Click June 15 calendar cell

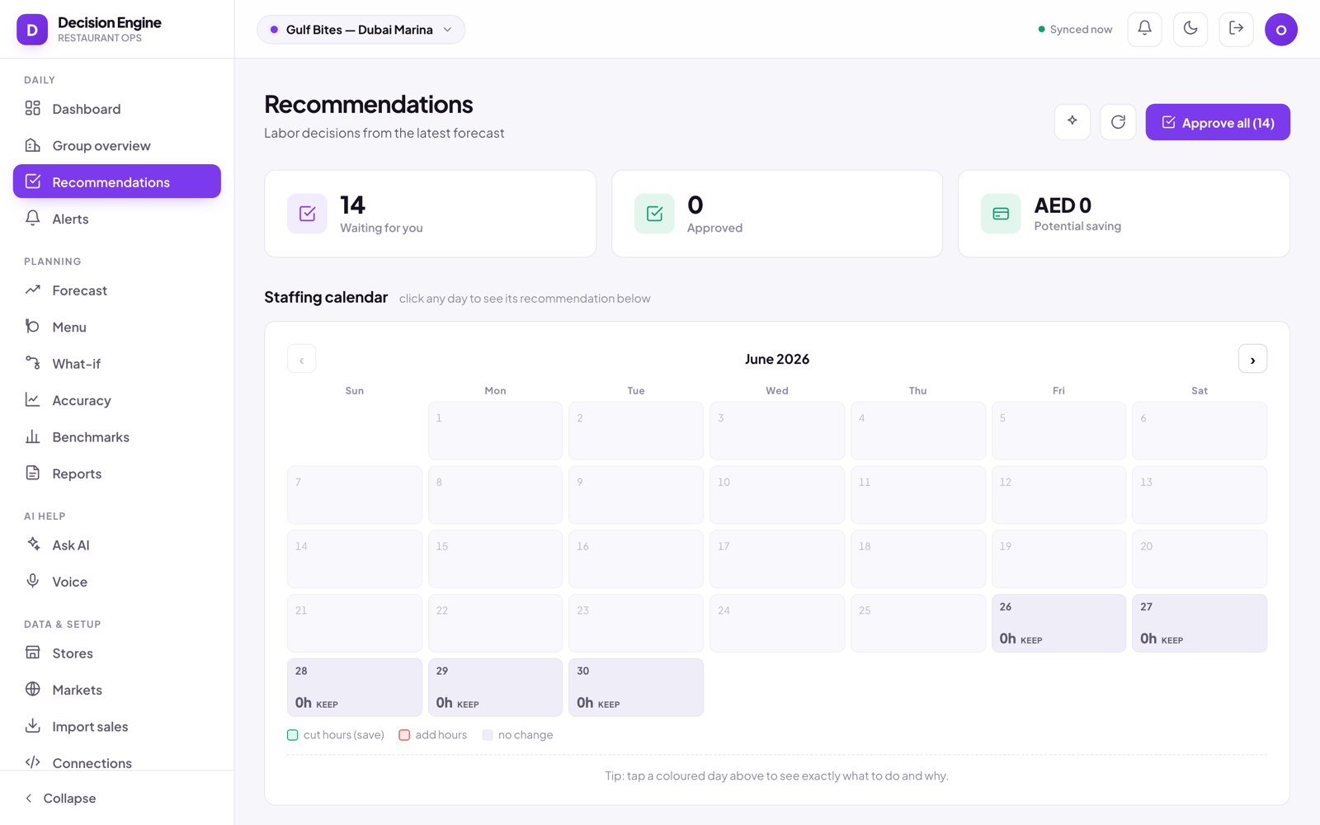pyautogui.click(x=495, y=559)
